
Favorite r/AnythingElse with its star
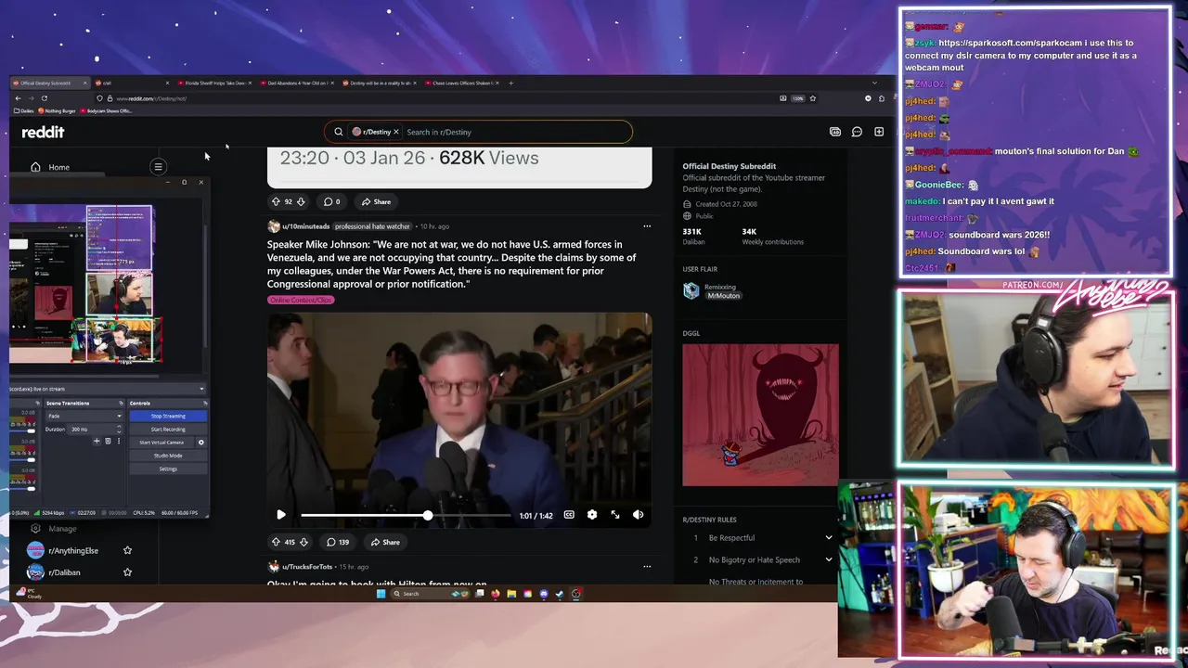tap(127, 550)
